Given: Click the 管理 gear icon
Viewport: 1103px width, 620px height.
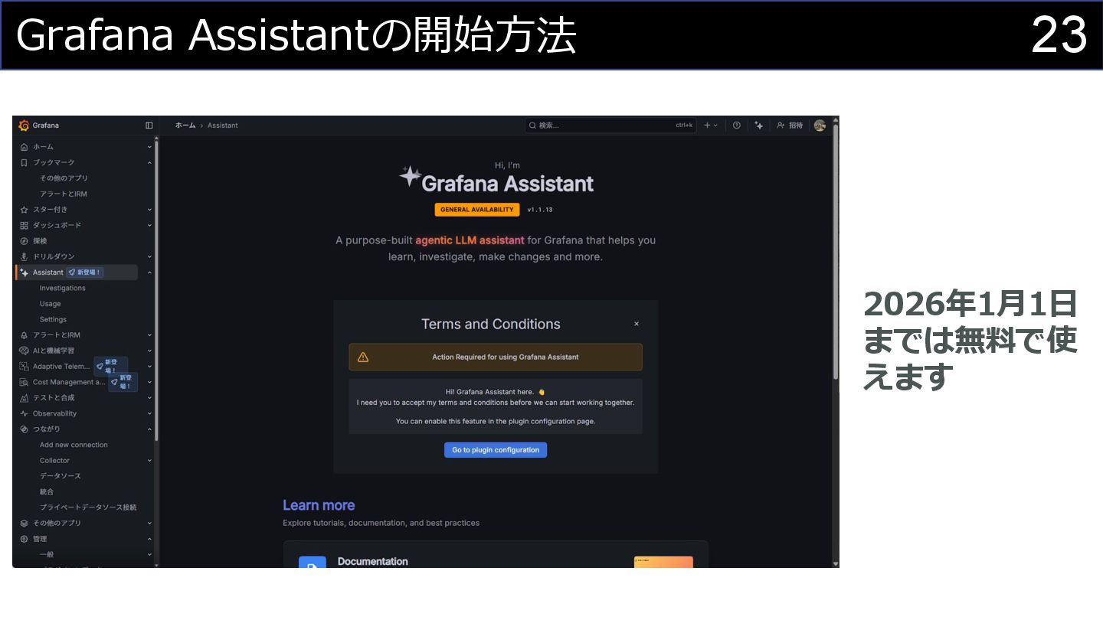Looking at the screenshot, I should pyautogui.click(x=24, y=539).
